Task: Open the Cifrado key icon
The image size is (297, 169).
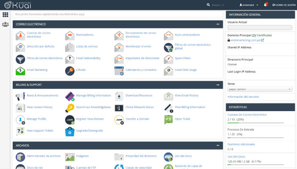Action: (x=70, y=70)
